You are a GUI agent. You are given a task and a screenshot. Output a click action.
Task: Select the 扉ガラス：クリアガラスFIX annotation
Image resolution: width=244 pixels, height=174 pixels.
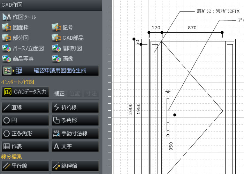(218, 11)
